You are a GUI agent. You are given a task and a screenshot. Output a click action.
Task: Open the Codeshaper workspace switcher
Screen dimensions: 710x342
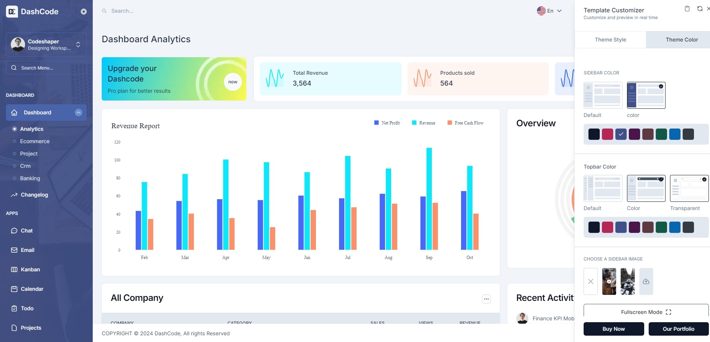(x=46, y=44)
